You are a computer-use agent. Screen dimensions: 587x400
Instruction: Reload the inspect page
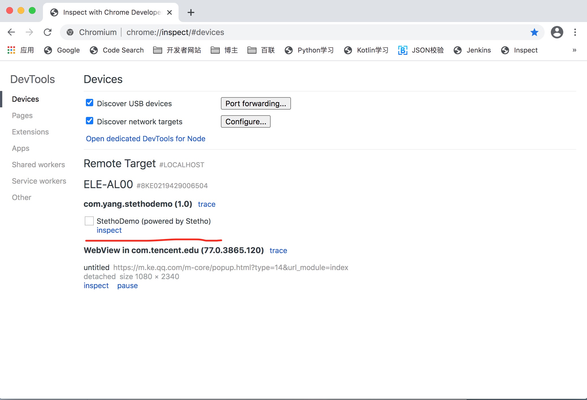47,32
